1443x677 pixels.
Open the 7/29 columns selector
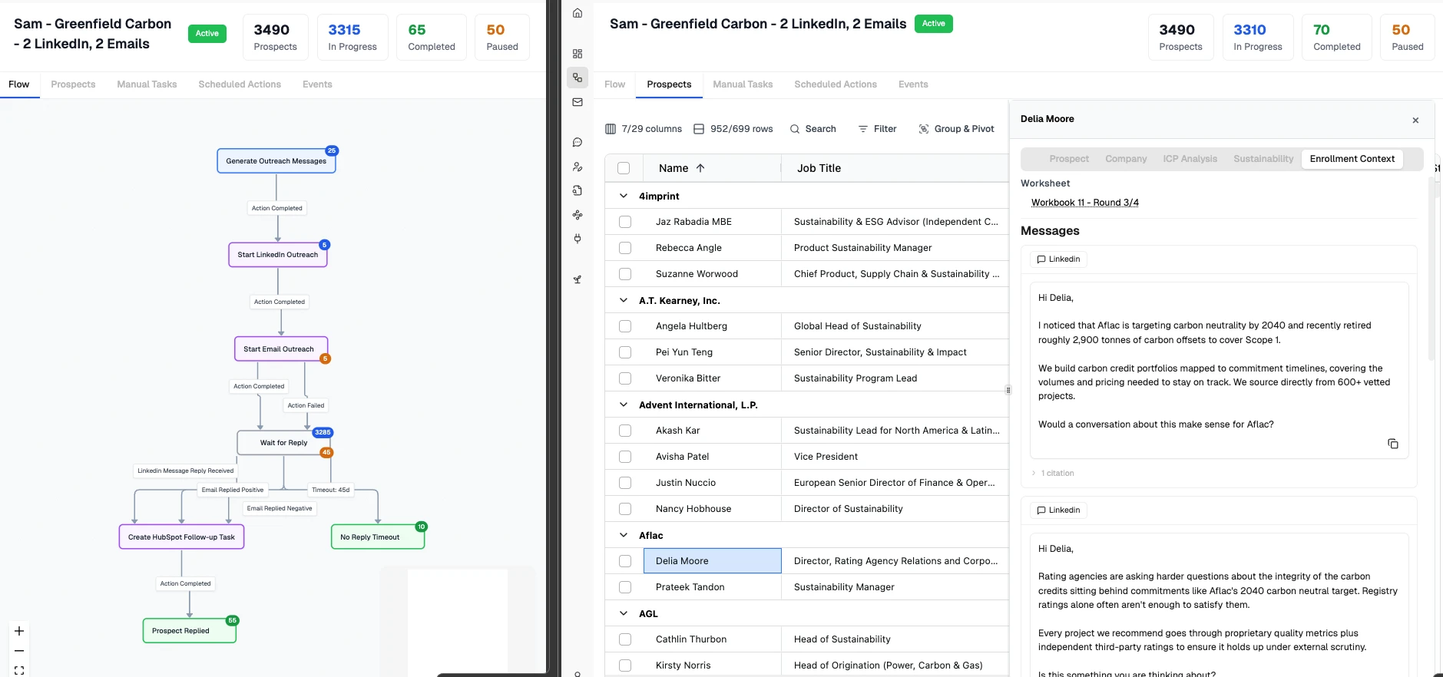[644, 129]
